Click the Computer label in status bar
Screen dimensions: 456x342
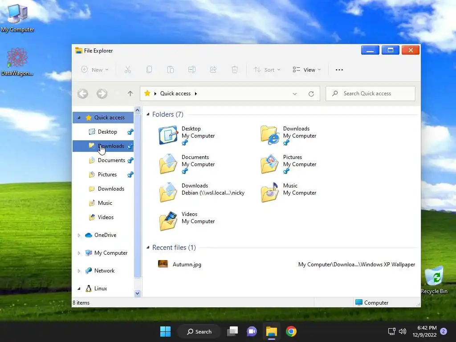tap(376, 303)
